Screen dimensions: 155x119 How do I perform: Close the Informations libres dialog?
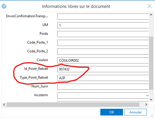(149, 6)
